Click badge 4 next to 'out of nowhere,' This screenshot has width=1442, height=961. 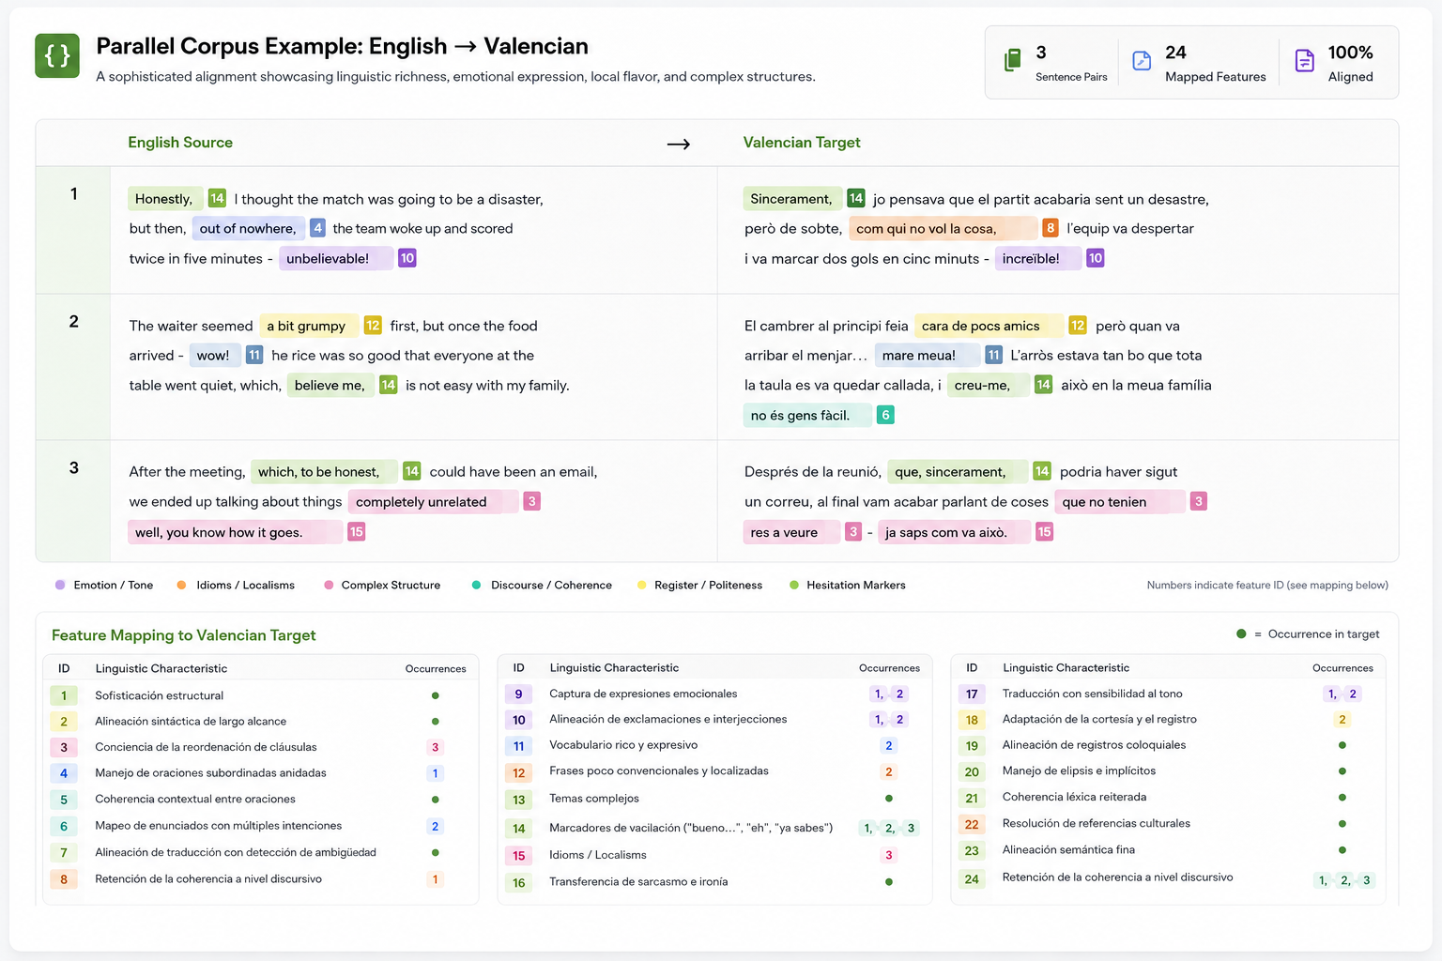click(x=318, y=228)
